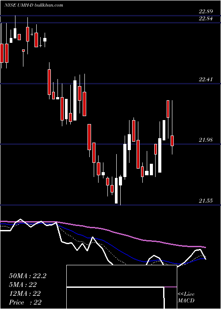Click the last red candlestick near 21.98
The height and width of the screenshot is (309, 221).
[172, 141]
